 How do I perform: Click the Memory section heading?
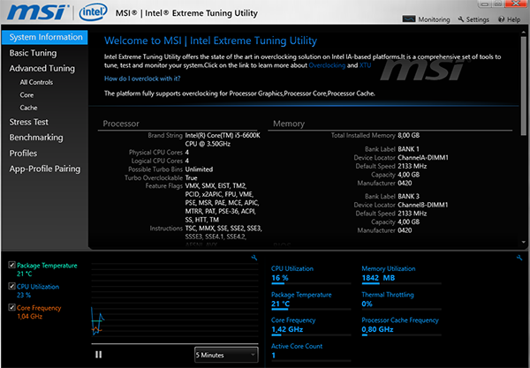289,124
